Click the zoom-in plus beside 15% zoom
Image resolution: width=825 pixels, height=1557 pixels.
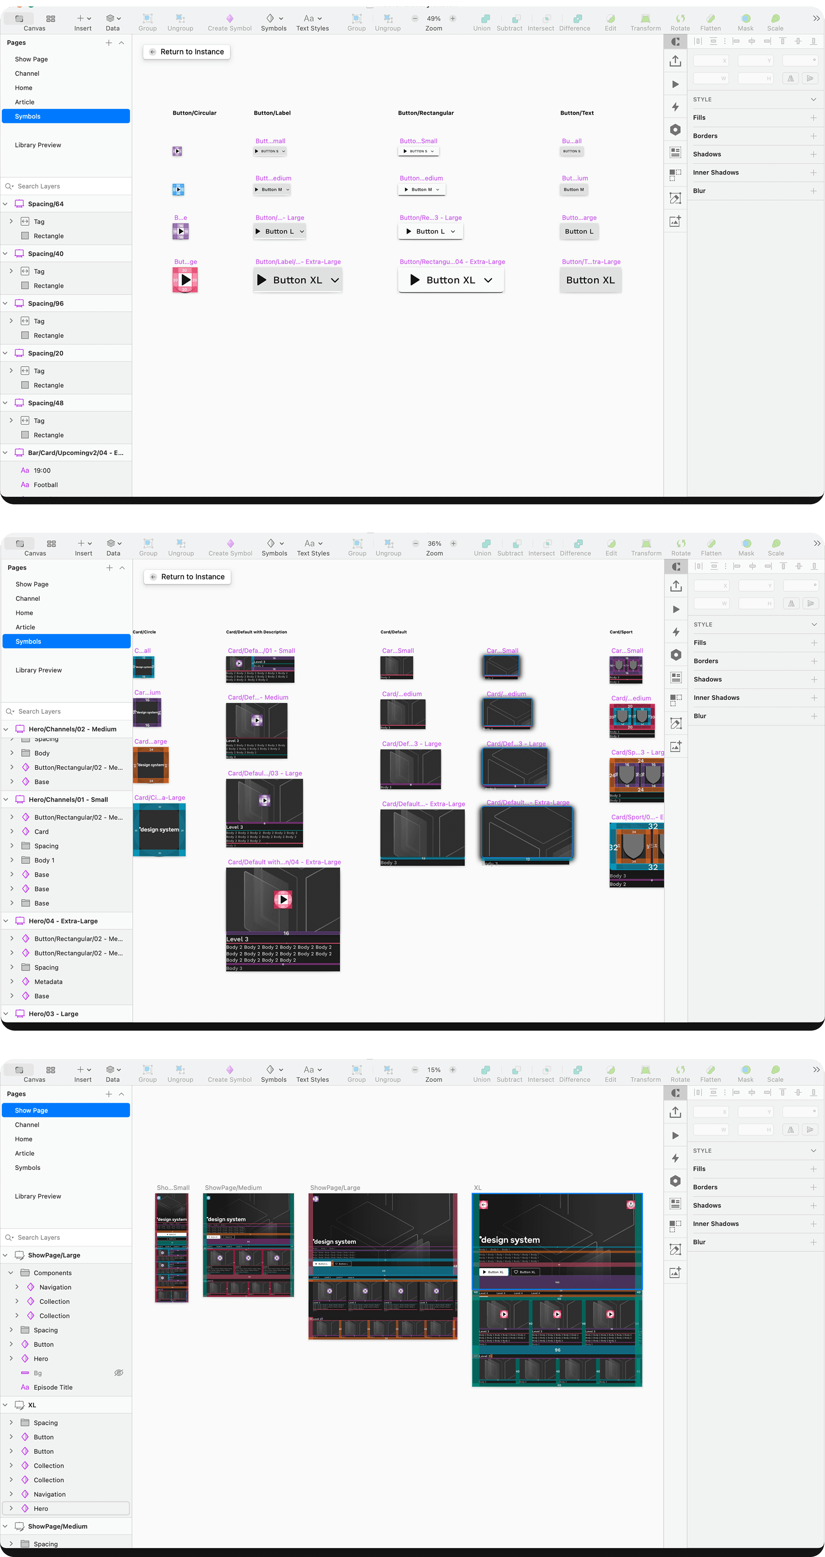(453, 1070)
